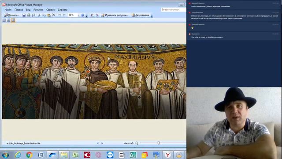
Task: Click the Введите вопрос help search field
Action: click(x=173, y=10)
